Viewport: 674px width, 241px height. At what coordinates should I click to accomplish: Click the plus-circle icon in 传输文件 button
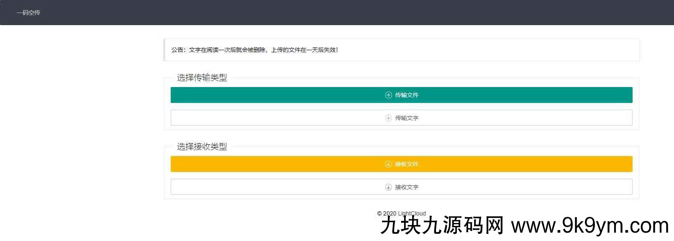click(x=388, y=95)
